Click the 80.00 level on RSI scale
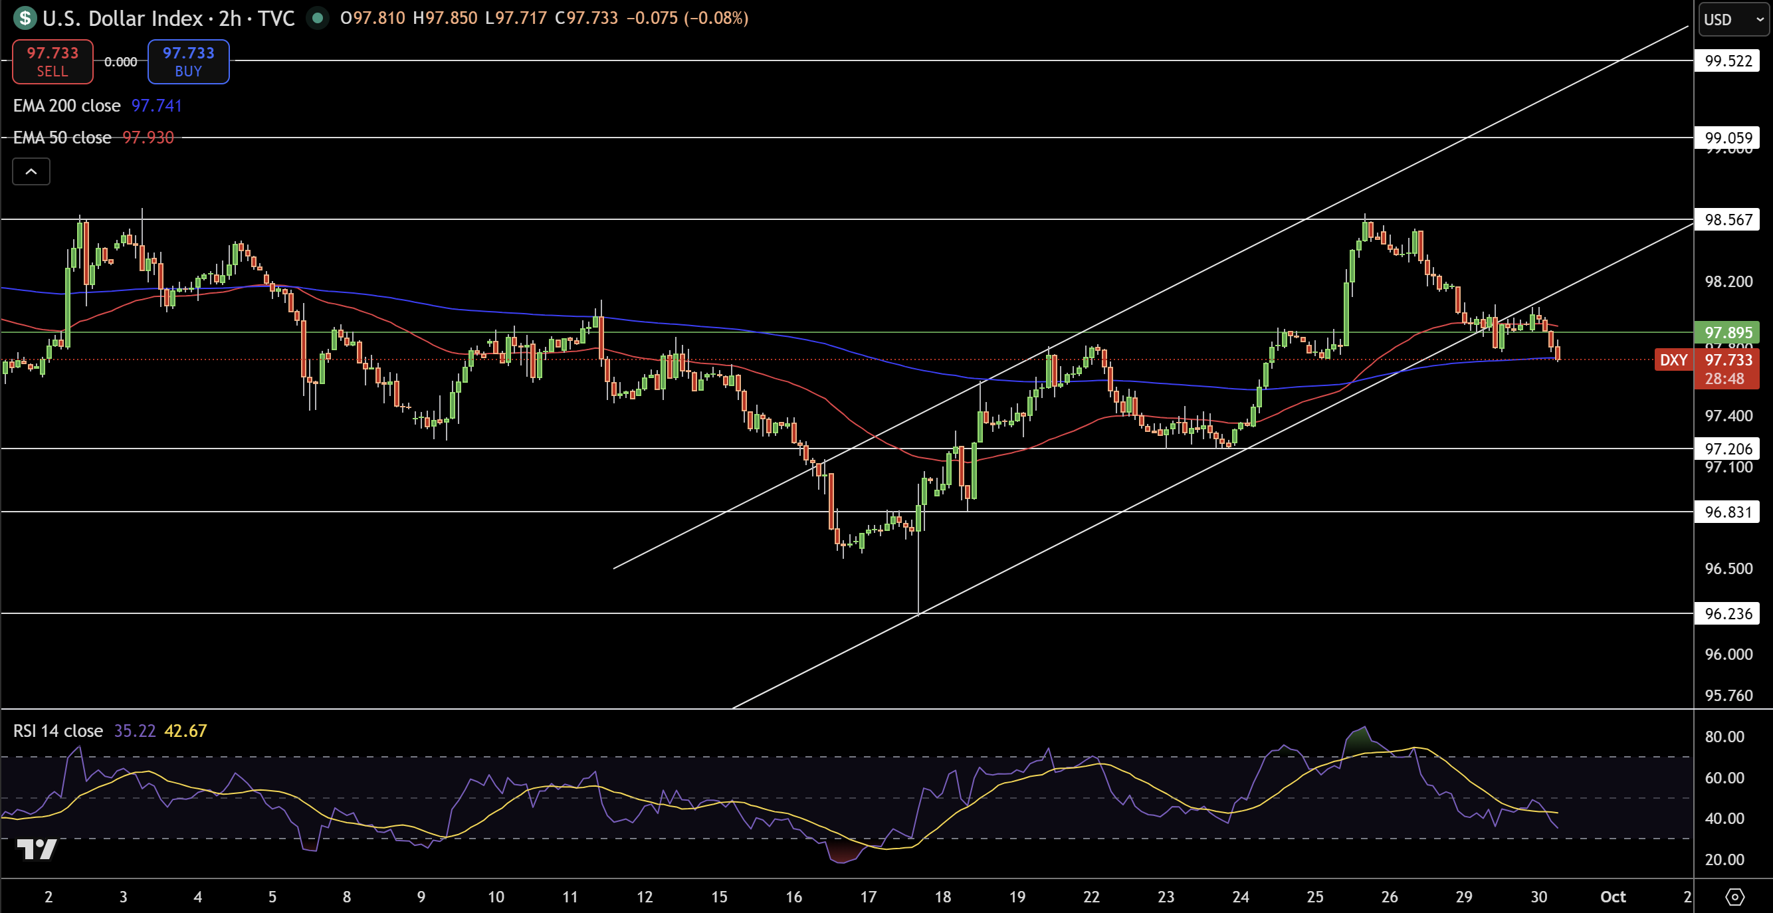The height and width of the screenshot is (913, 1773). point(1724,736)
